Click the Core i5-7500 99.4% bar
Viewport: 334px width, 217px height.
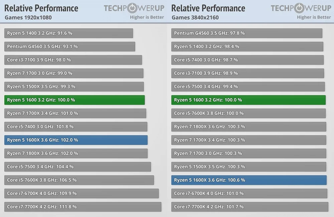point(248,86)
